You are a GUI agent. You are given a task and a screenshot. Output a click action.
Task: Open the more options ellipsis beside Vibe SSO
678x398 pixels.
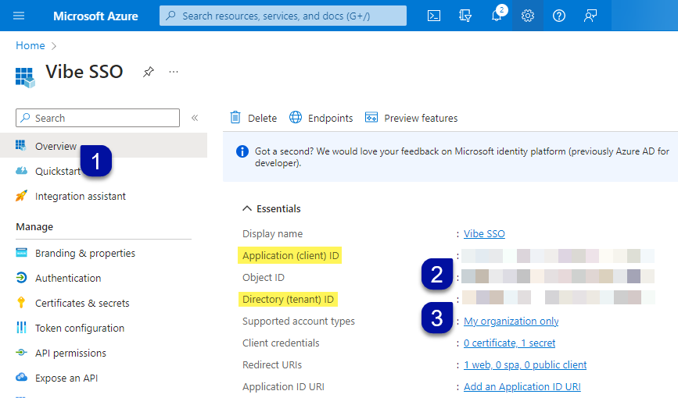coord(174,72)
